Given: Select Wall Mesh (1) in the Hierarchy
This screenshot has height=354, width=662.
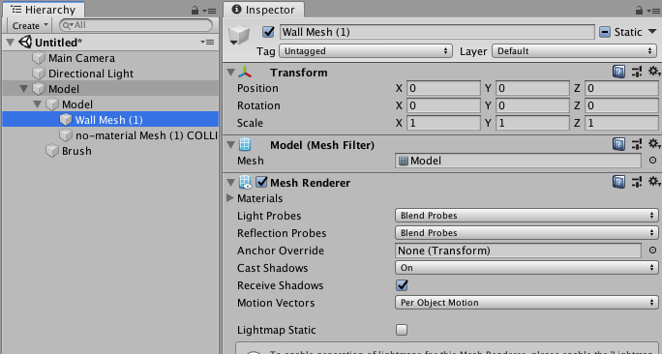Looking at the screenshot, I should click(x=110, y=120).
